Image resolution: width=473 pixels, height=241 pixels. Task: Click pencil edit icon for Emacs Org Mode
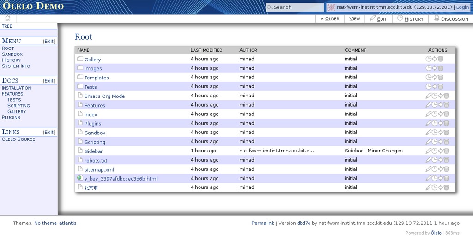click(x=428, y=96)
